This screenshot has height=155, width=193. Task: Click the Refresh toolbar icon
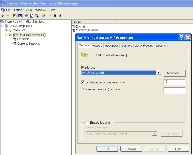pyautogui.click(x=32, y=15)
